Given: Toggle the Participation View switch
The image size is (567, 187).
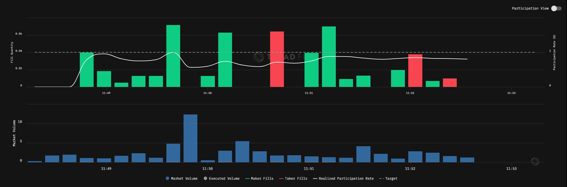Looking at the screenshot, I should click(x=556, y=8).
